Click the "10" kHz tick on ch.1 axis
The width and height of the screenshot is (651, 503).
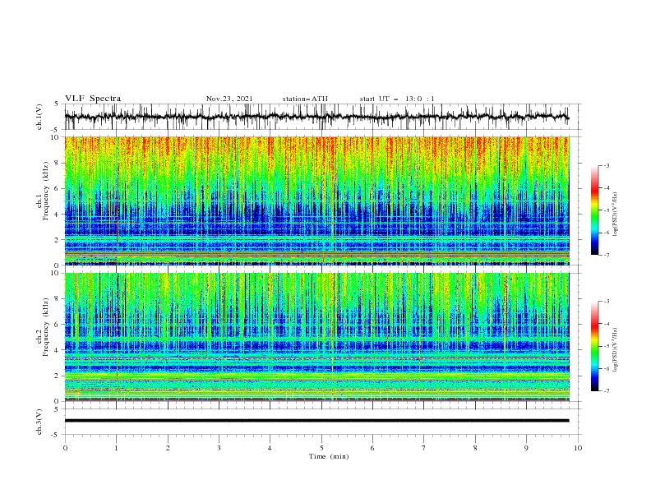click(55, 137)
